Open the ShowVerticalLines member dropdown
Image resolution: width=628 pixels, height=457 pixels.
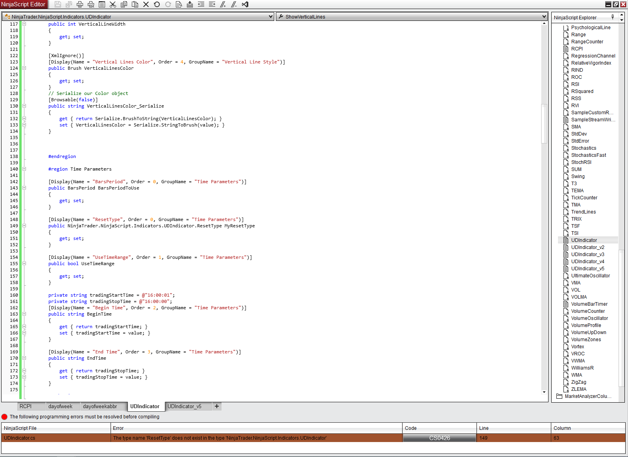click(x=544, y=17)
